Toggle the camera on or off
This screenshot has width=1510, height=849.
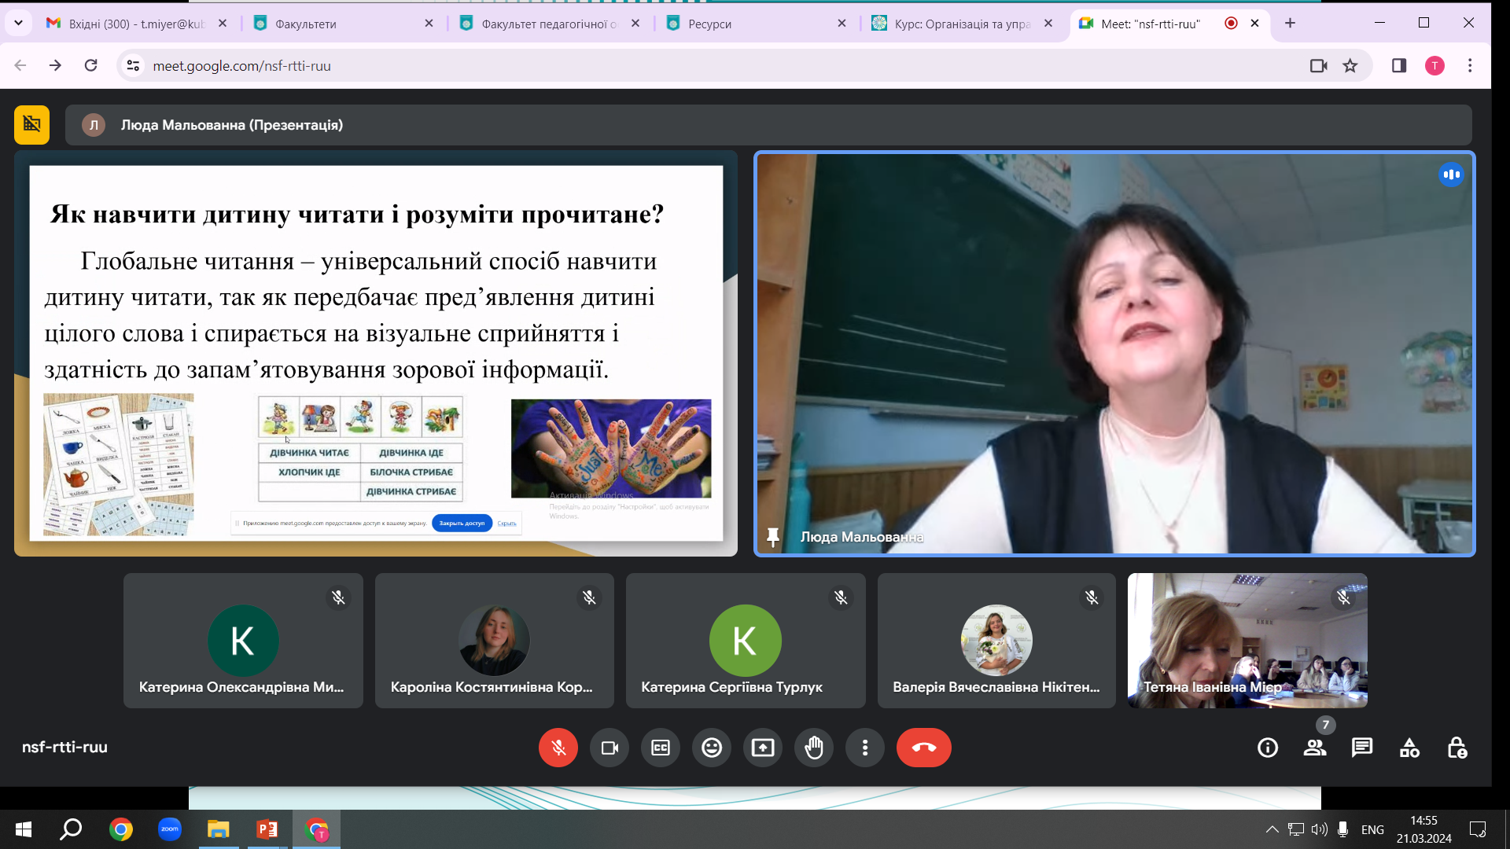click(610, 748)
